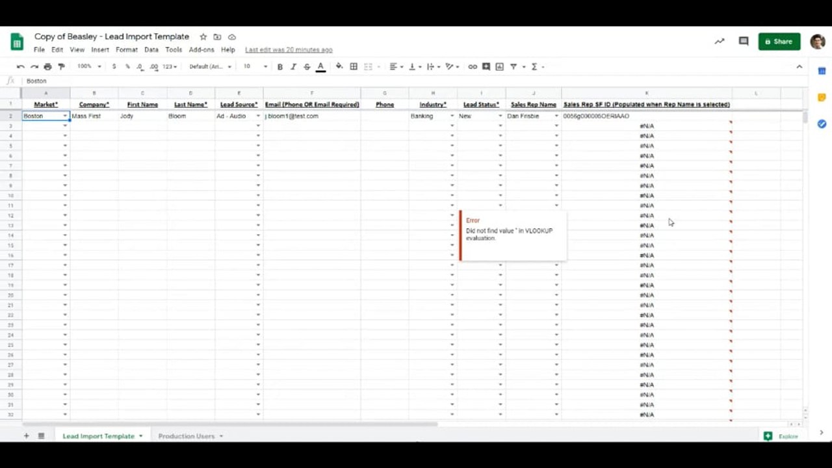
Task: Switch to the Production Users tab
Action: (187, 435)
